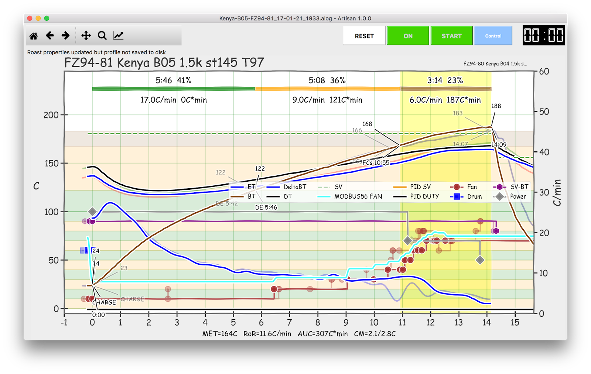Click the SV-BT legend entry
This screenshot has height=374, width=591.
click(511, 187)
